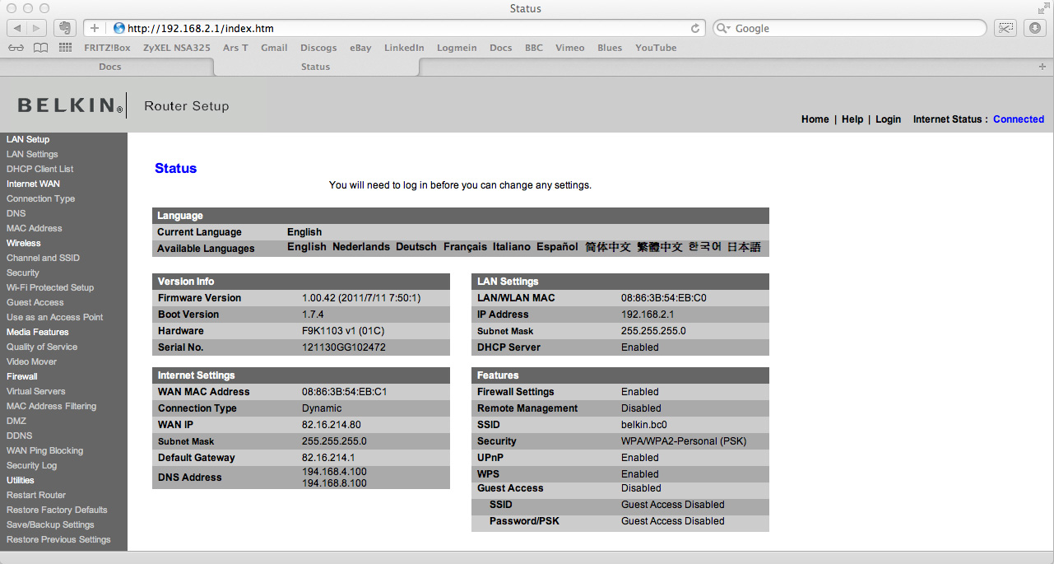This screenshot has height=564, width=1054.
Task: Go to the DNS settings page
Action: click(x=16, y=213)
